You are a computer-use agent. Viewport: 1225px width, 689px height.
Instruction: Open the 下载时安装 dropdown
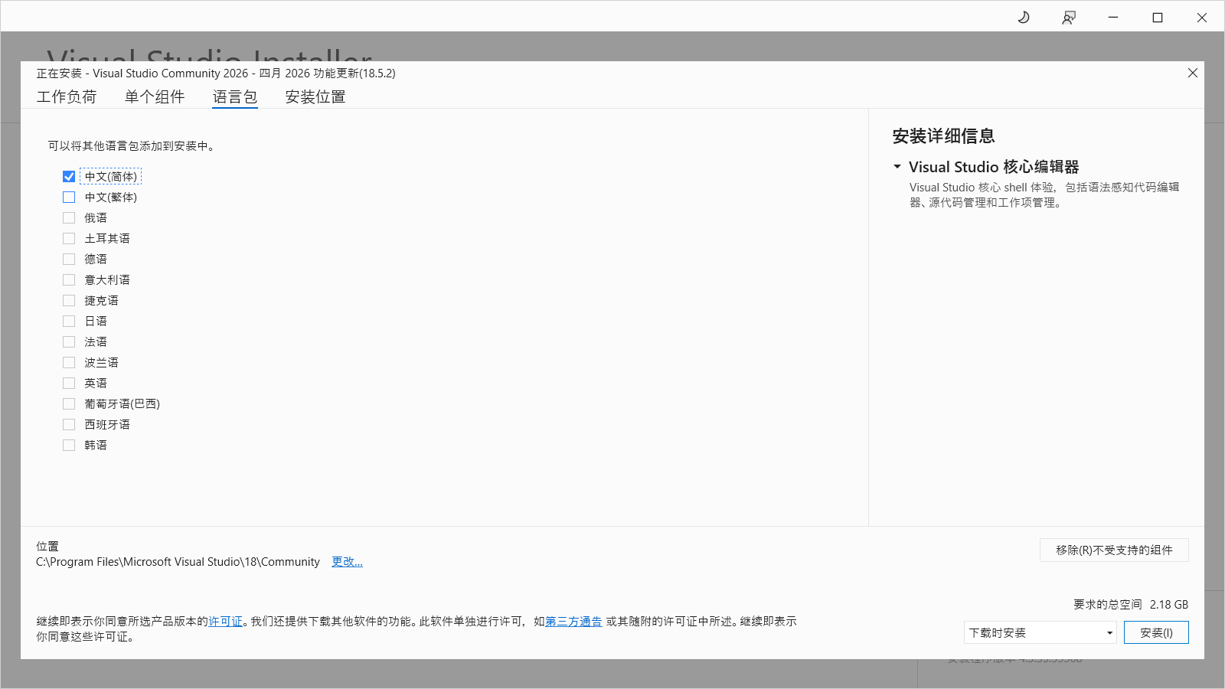coord(1040,632)
